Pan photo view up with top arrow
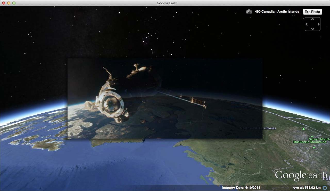This screenshot has width=330, height=191. [x=312, y=19]
